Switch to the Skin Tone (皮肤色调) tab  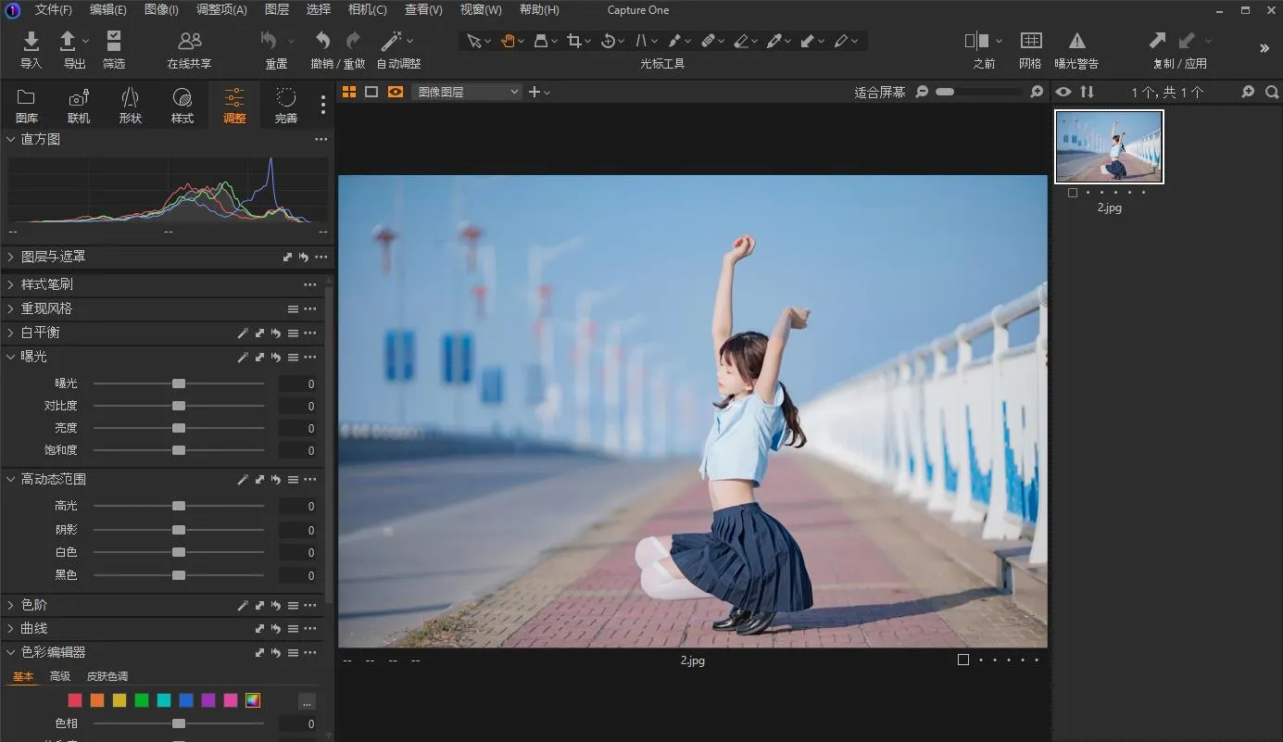tap(107, 676)
